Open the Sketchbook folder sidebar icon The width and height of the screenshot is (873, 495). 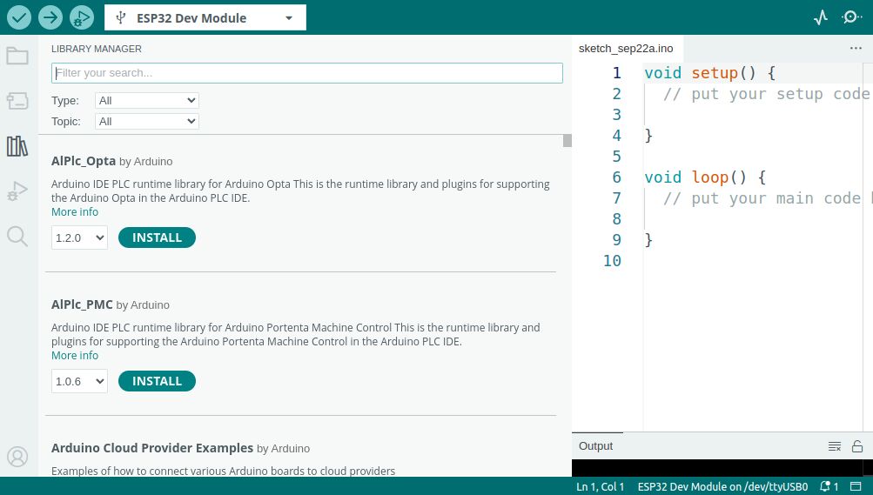(x=17, y=57)
